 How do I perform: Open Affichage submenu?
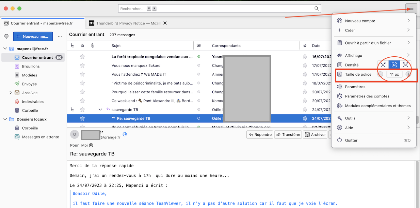tap(374, 55)
